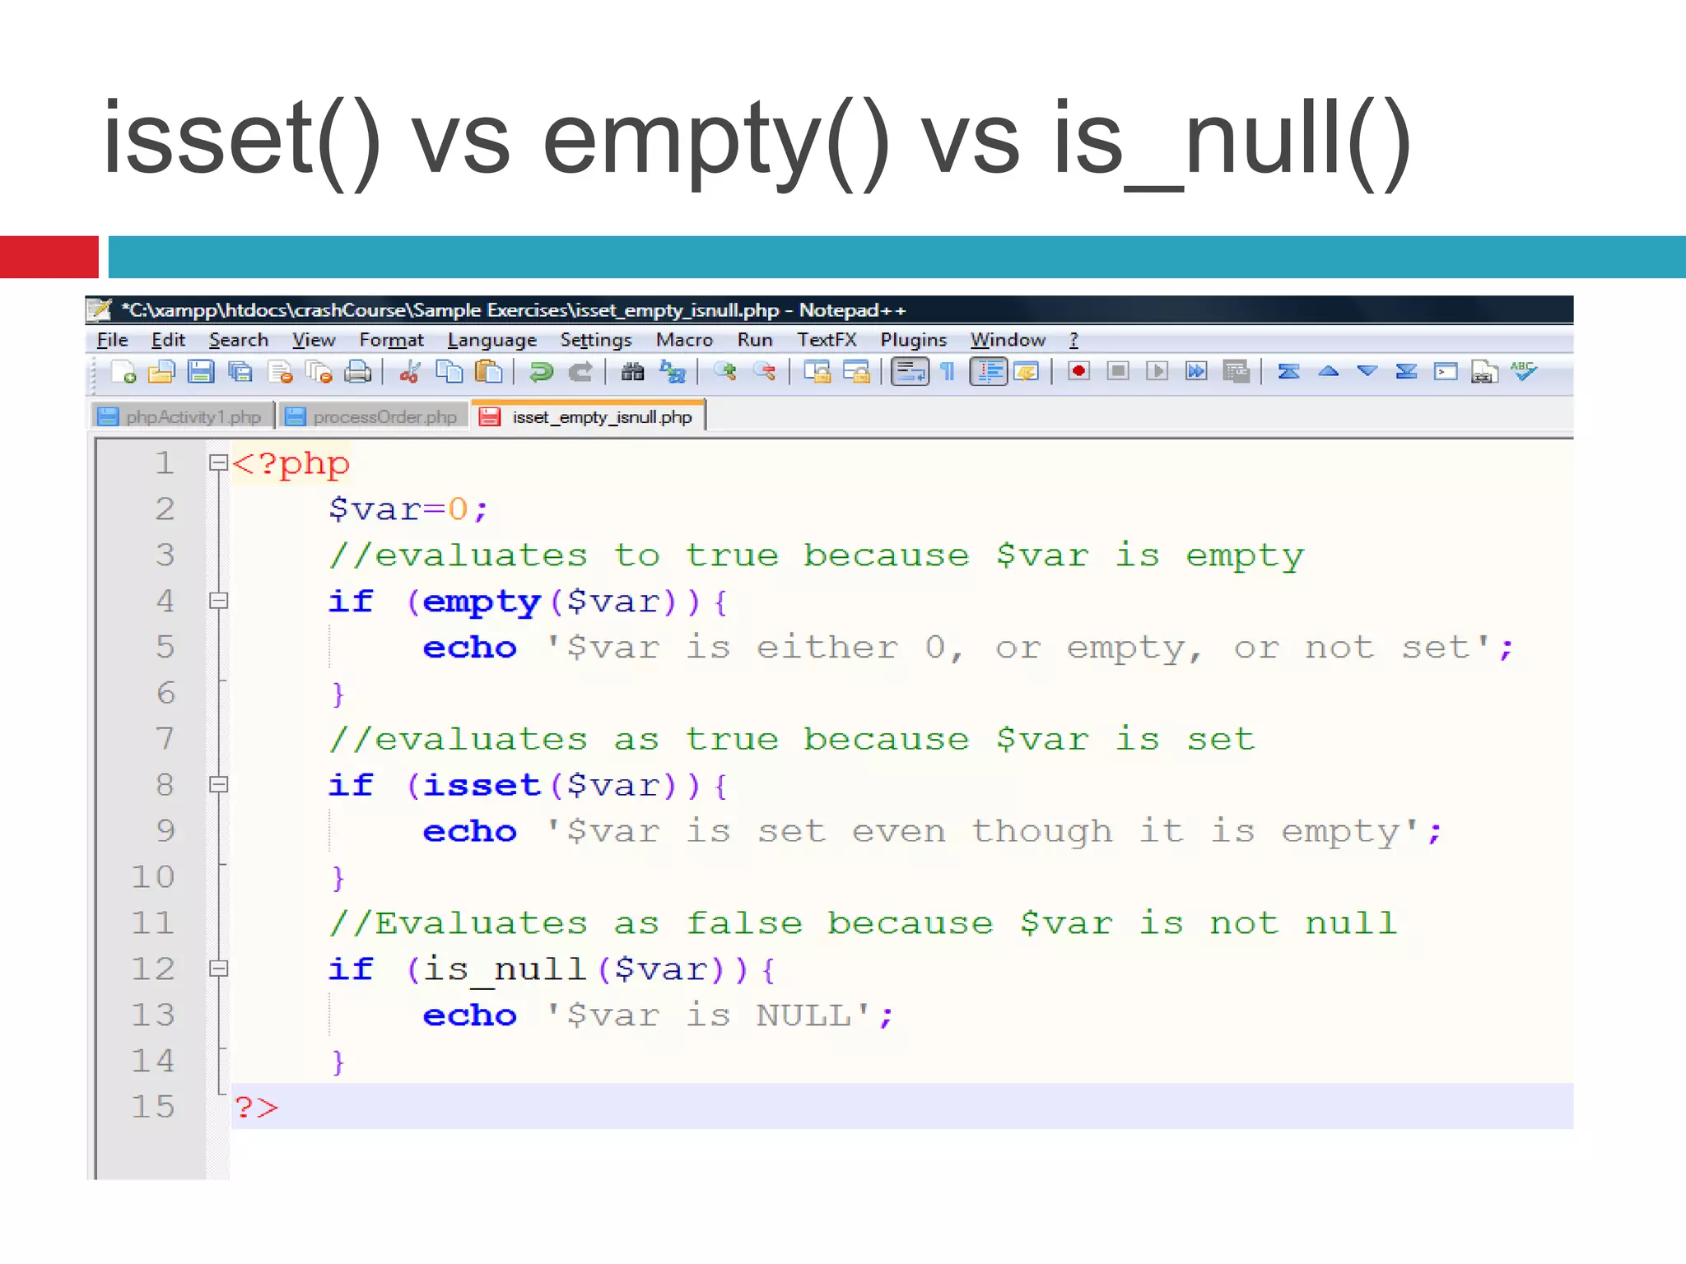Open the Edit menu
1686x1264 pixels.
168,340
